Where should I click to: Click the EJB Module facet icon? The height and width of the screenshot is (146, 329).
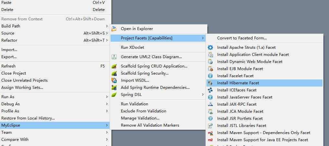point(210,69)
